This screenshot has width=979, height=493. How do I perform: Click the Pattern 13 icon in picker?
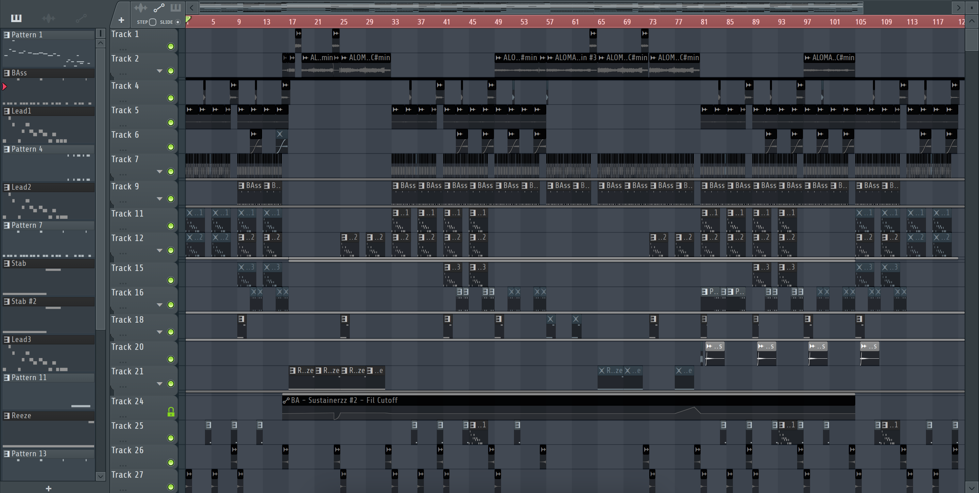(x=6, y=454)
